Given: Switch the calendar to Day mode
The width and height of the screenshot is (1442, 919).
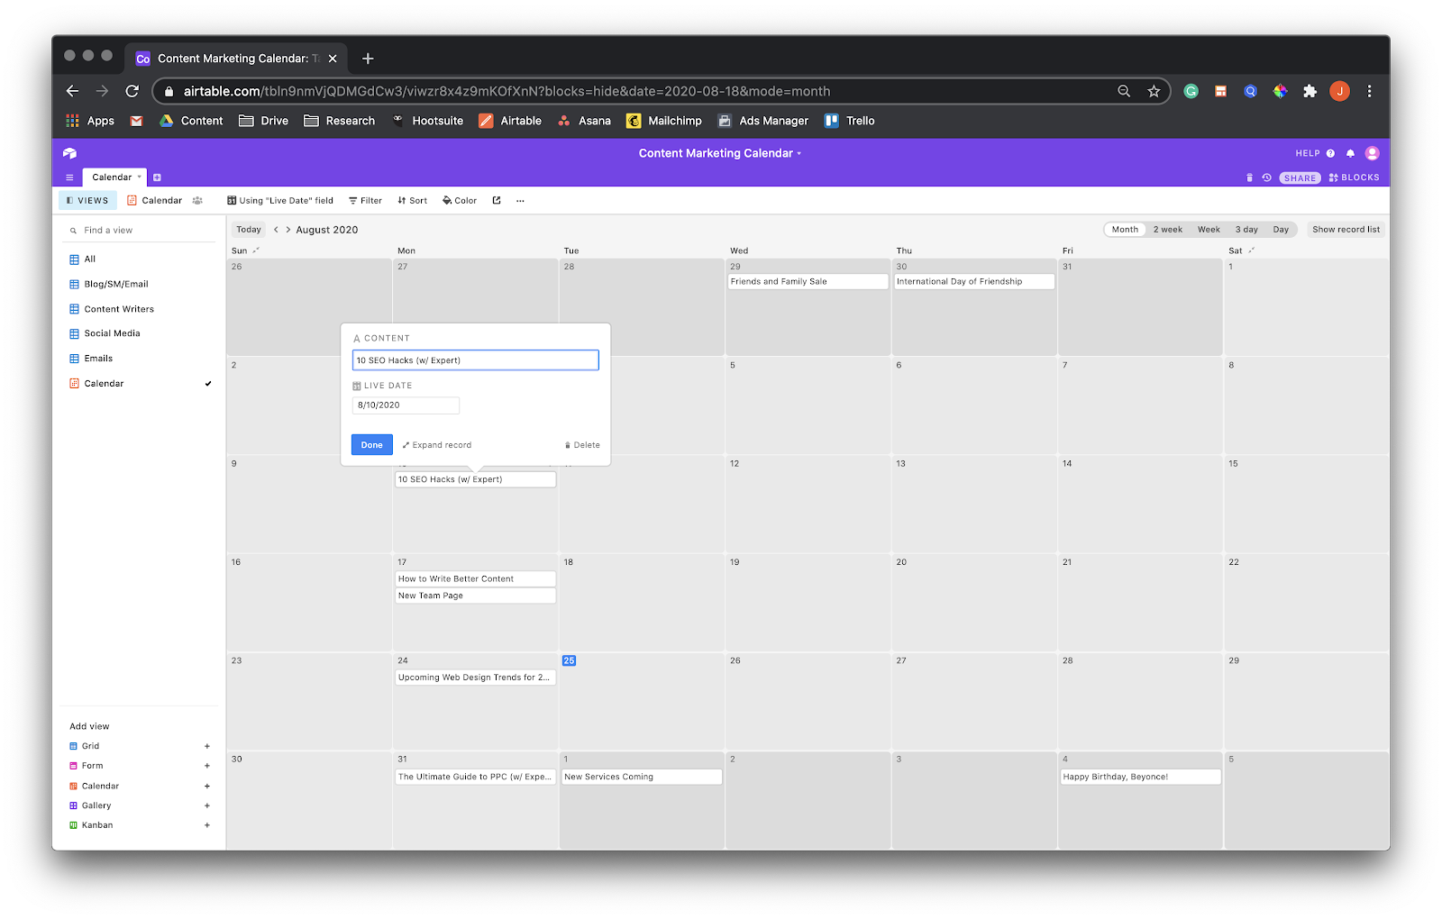Looking at the screenshot, I should [x=1281, y=230].
